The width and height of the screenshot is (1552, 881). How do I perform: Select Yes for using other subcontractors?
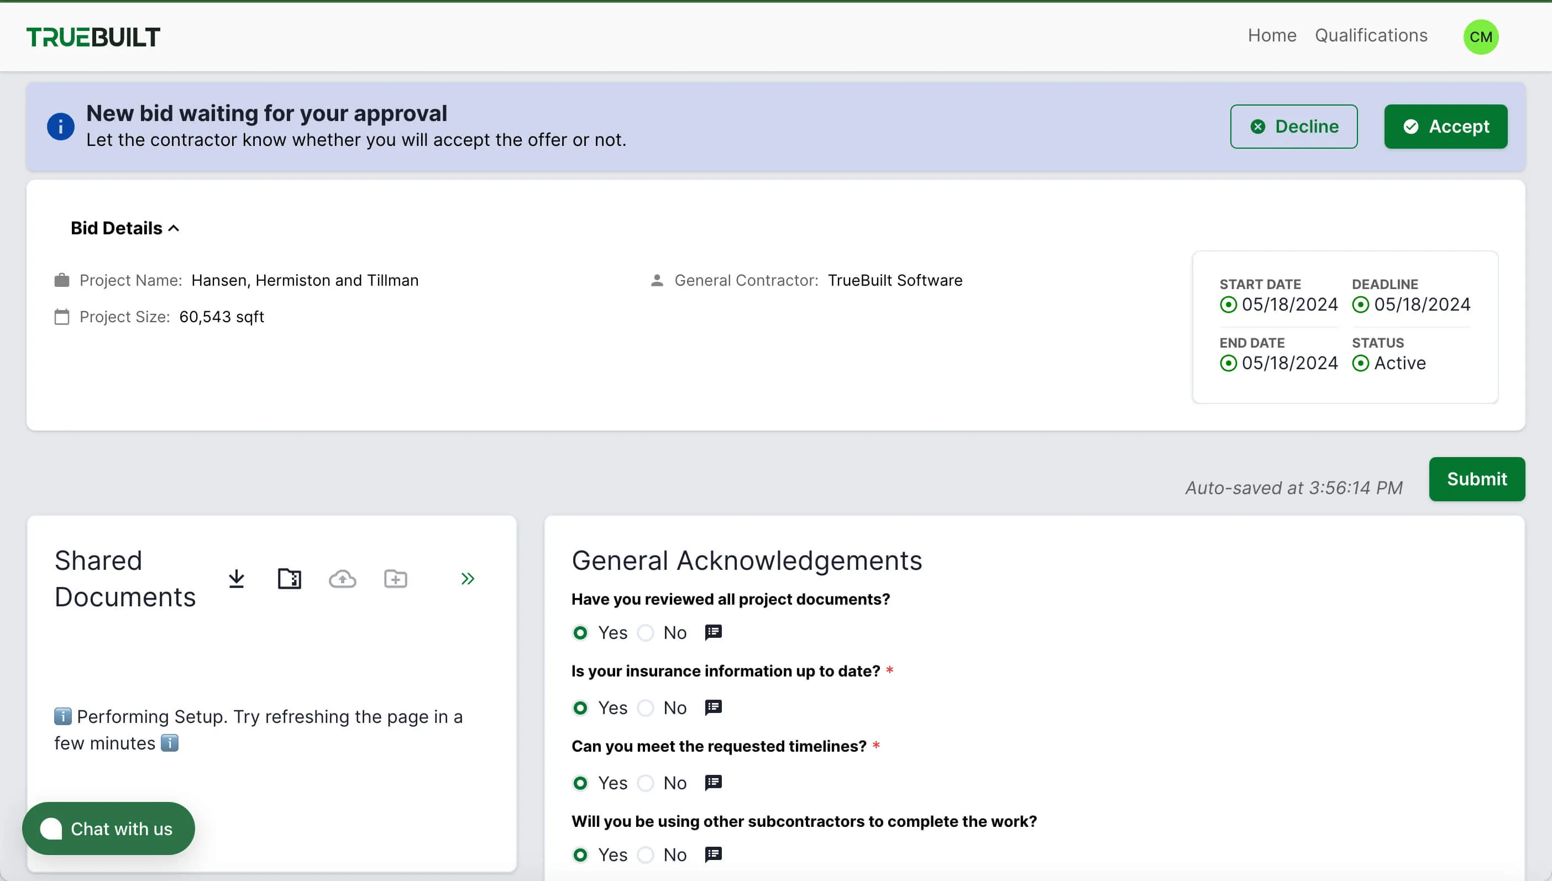[580, 855]
